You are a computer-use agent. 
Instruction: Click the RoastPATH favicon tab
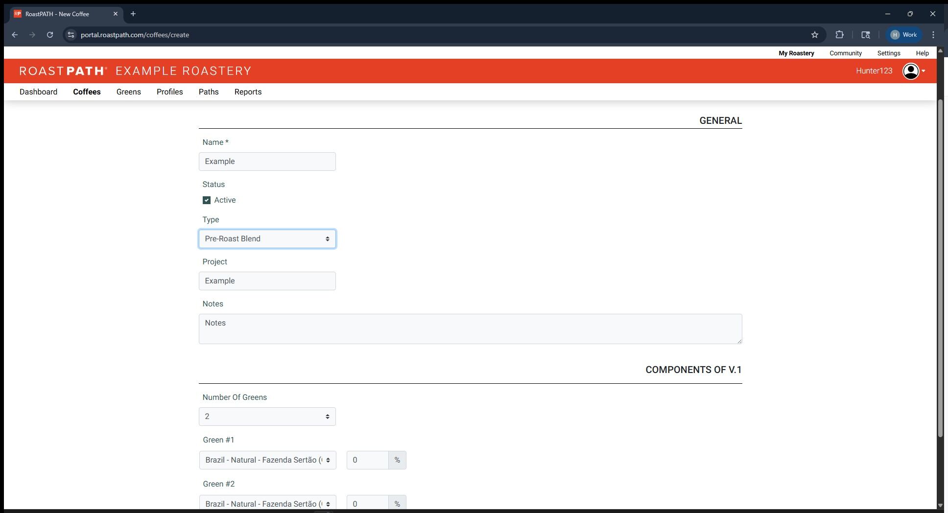(18, 14)
